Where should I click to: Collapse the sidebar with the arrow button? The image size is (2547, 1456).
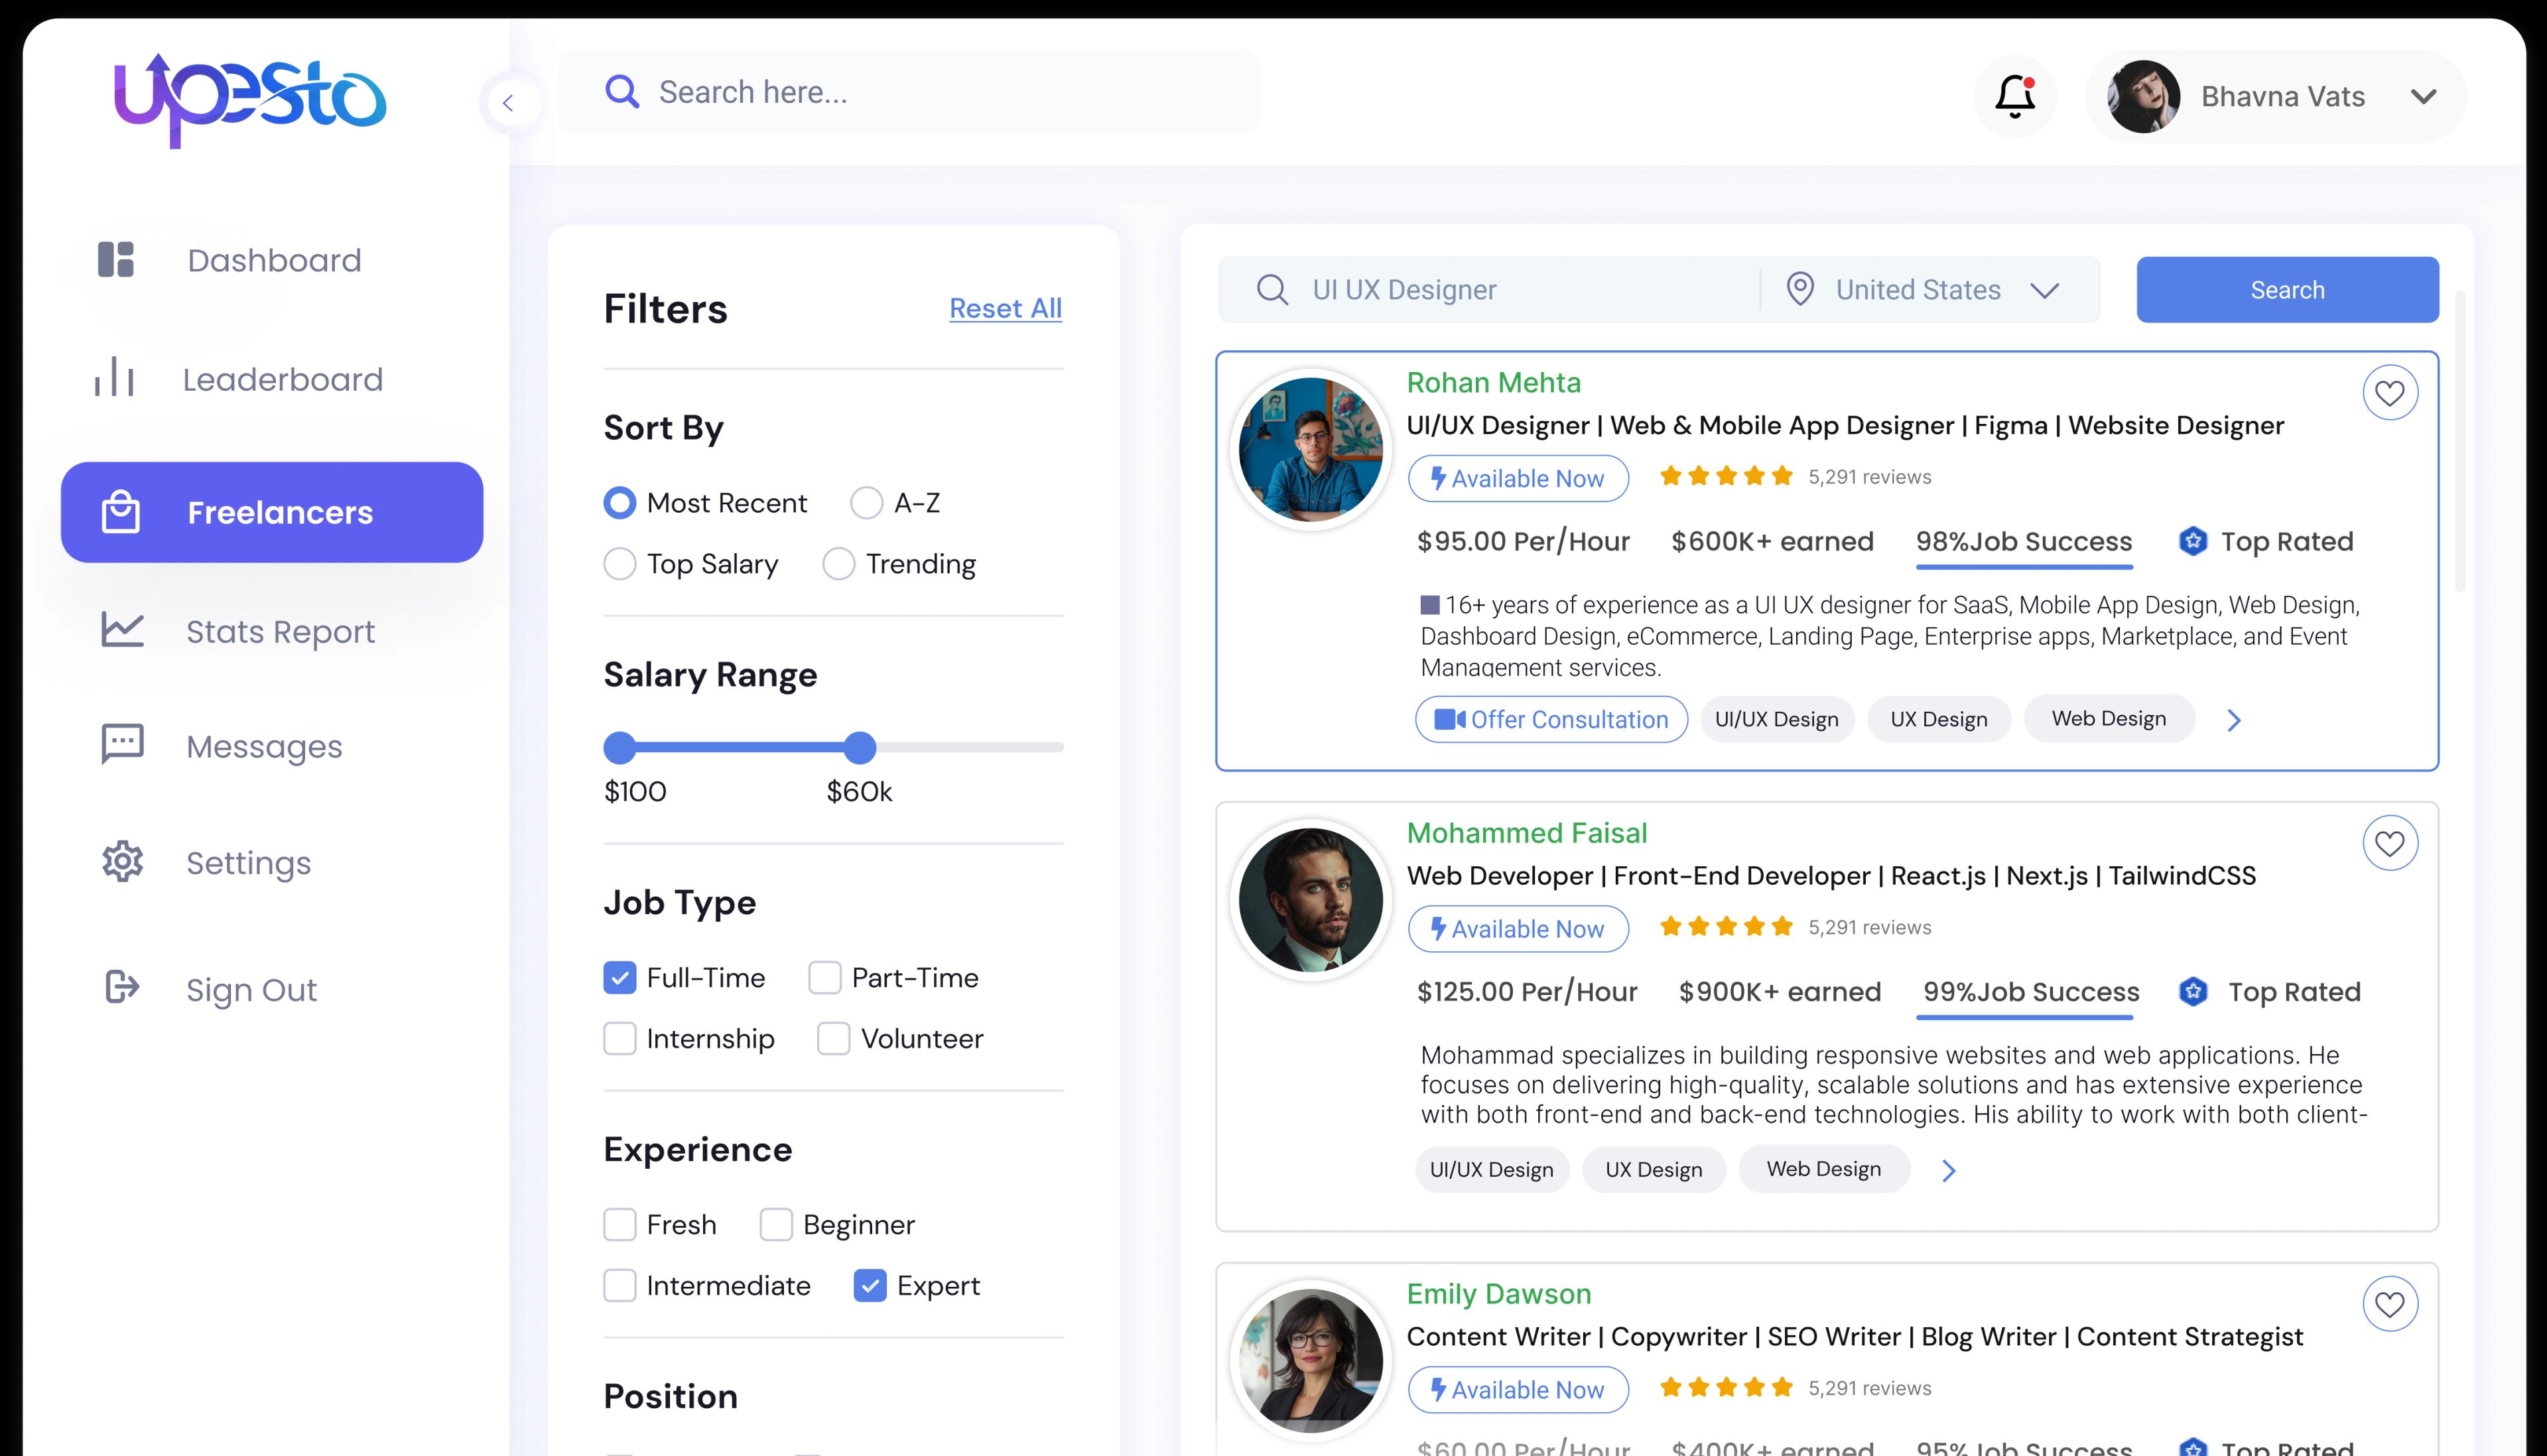509,103
